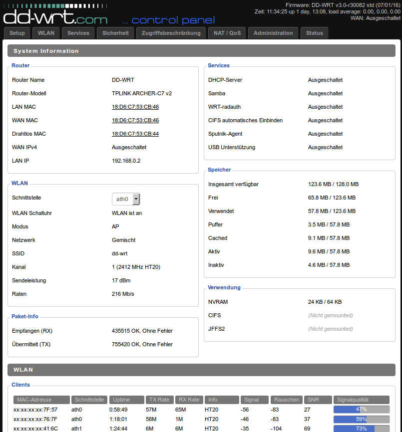Go to the Sicherheit tab
Viewport: 402px width, 432px height.
[115, 33]
